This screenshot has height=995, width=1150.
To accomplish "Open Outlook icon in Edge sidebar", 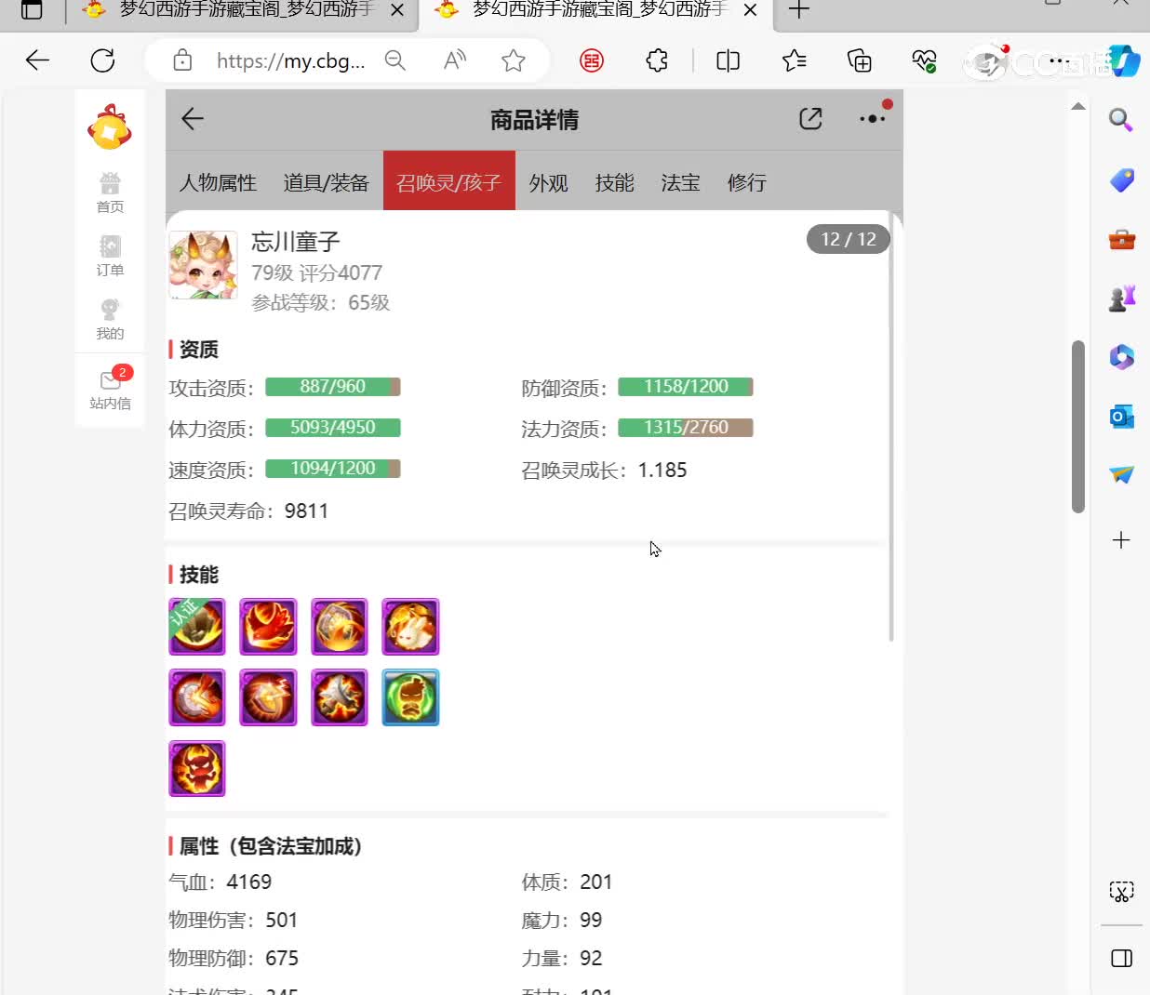I will (1121, 416).
